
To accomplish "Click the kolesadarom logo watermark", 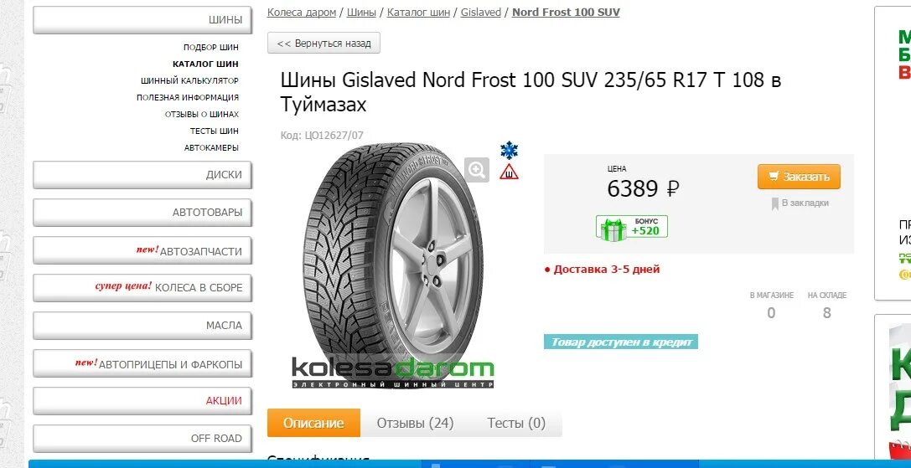I will tap(393, 373).
